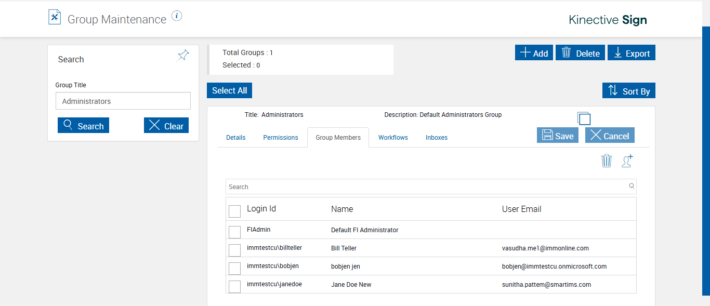Click the add user icon
The width and height of the screenshot is (710, 306).
627,161
